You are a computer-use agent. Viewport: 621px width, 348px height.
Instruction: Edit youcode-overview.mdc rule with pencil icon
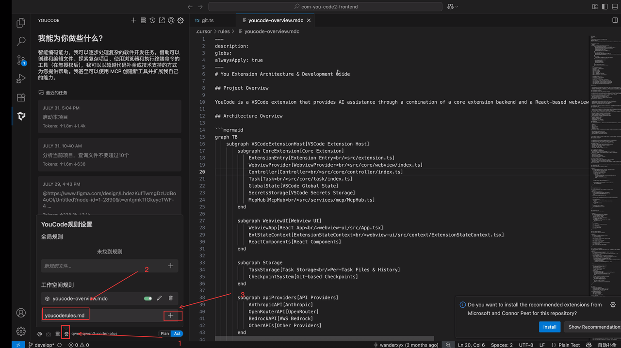click(159, 299)
